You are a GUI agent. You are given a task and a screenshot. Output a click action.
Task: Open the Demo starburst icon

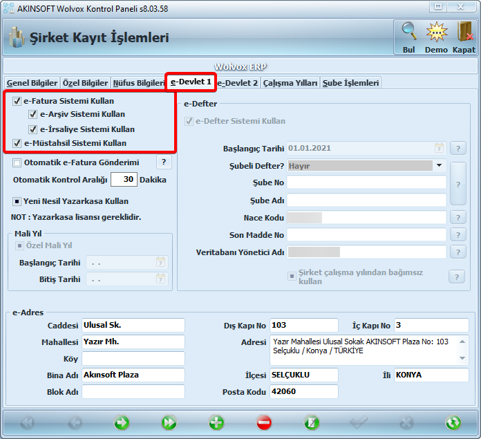pyautogui.click(x=437, y=31)
